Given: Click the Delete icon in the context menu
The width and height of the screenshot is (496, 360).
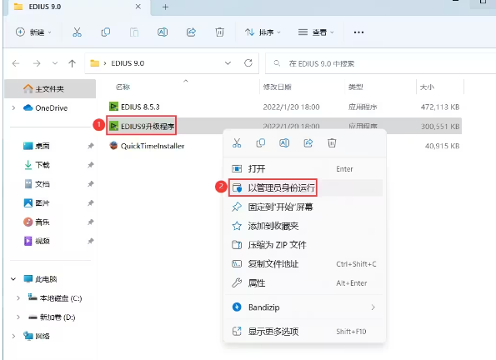Looking at the screenshot, I should click(332, 143).
